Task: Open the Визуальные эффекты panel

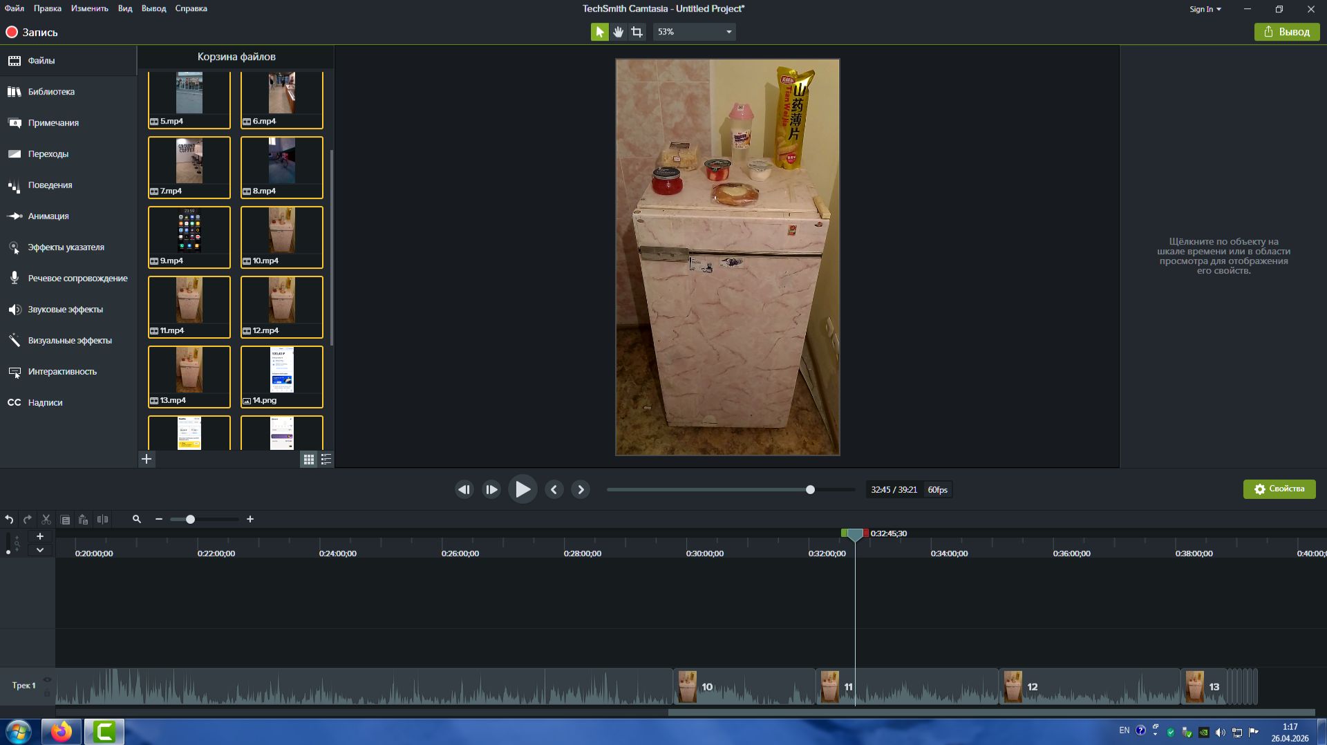Action: pos(68,341)
